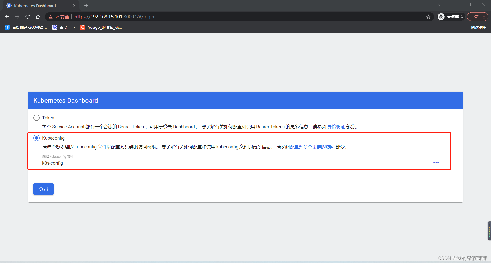Open the 阅读清单 reading list

475,27
